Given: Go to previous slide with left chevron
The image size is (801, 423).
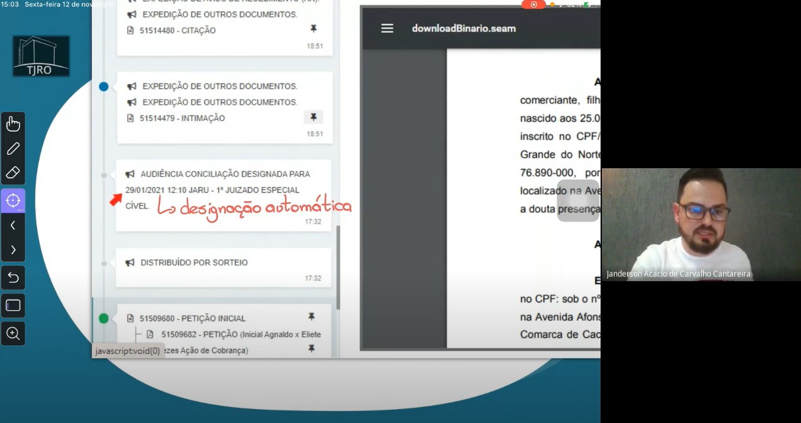Looking at the screenshot, I should (13, 225).
